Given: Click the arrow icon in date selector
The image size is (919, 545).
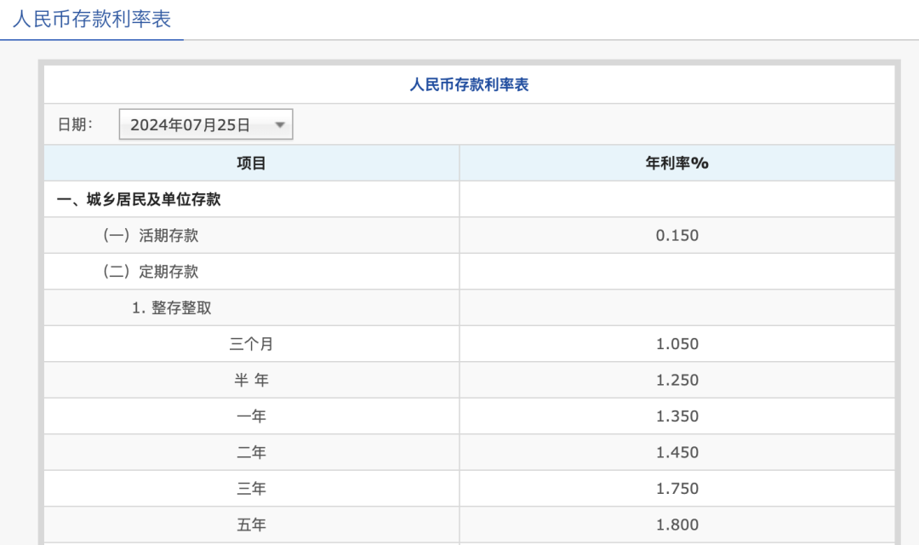Looking at the screenshot, I should (x=279, y=125).
